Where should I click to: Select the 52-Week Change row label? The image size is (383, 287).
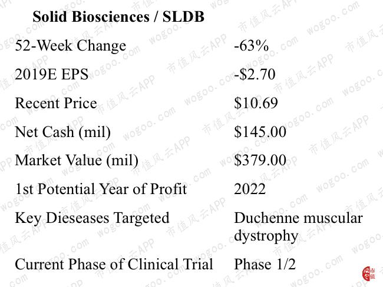coord(70,45)
